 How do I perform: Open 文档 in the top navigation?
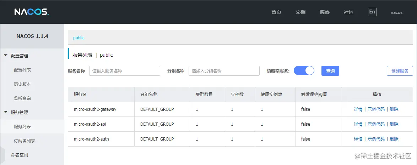[x=300, y=12]
